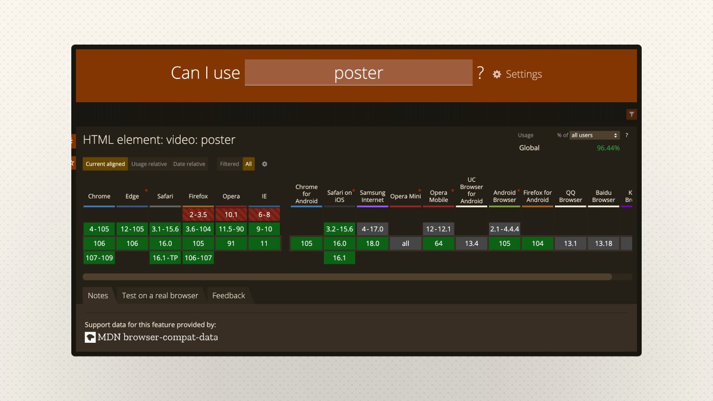
Task: Open the table options gear icon
Action: pyautogui.click(x=264, y=164)
